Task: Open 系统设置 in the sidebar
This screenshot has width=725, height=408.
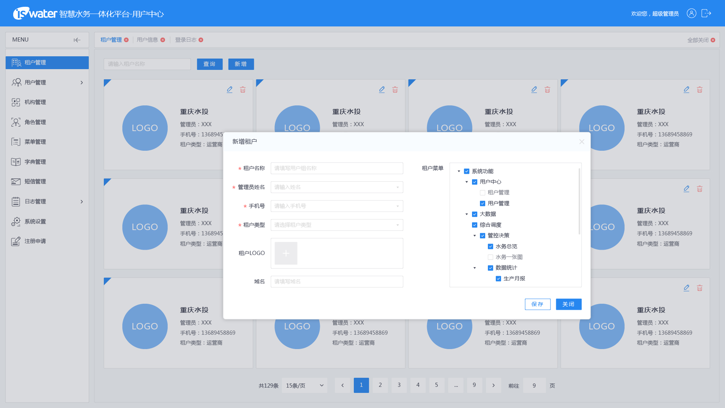Action: point(35,221)
